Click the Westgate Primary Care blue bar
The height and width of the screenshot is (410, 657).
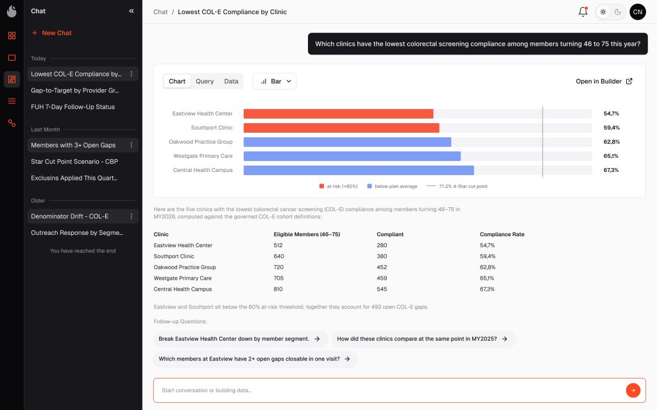pyautogui.click(x=352, y=156)
